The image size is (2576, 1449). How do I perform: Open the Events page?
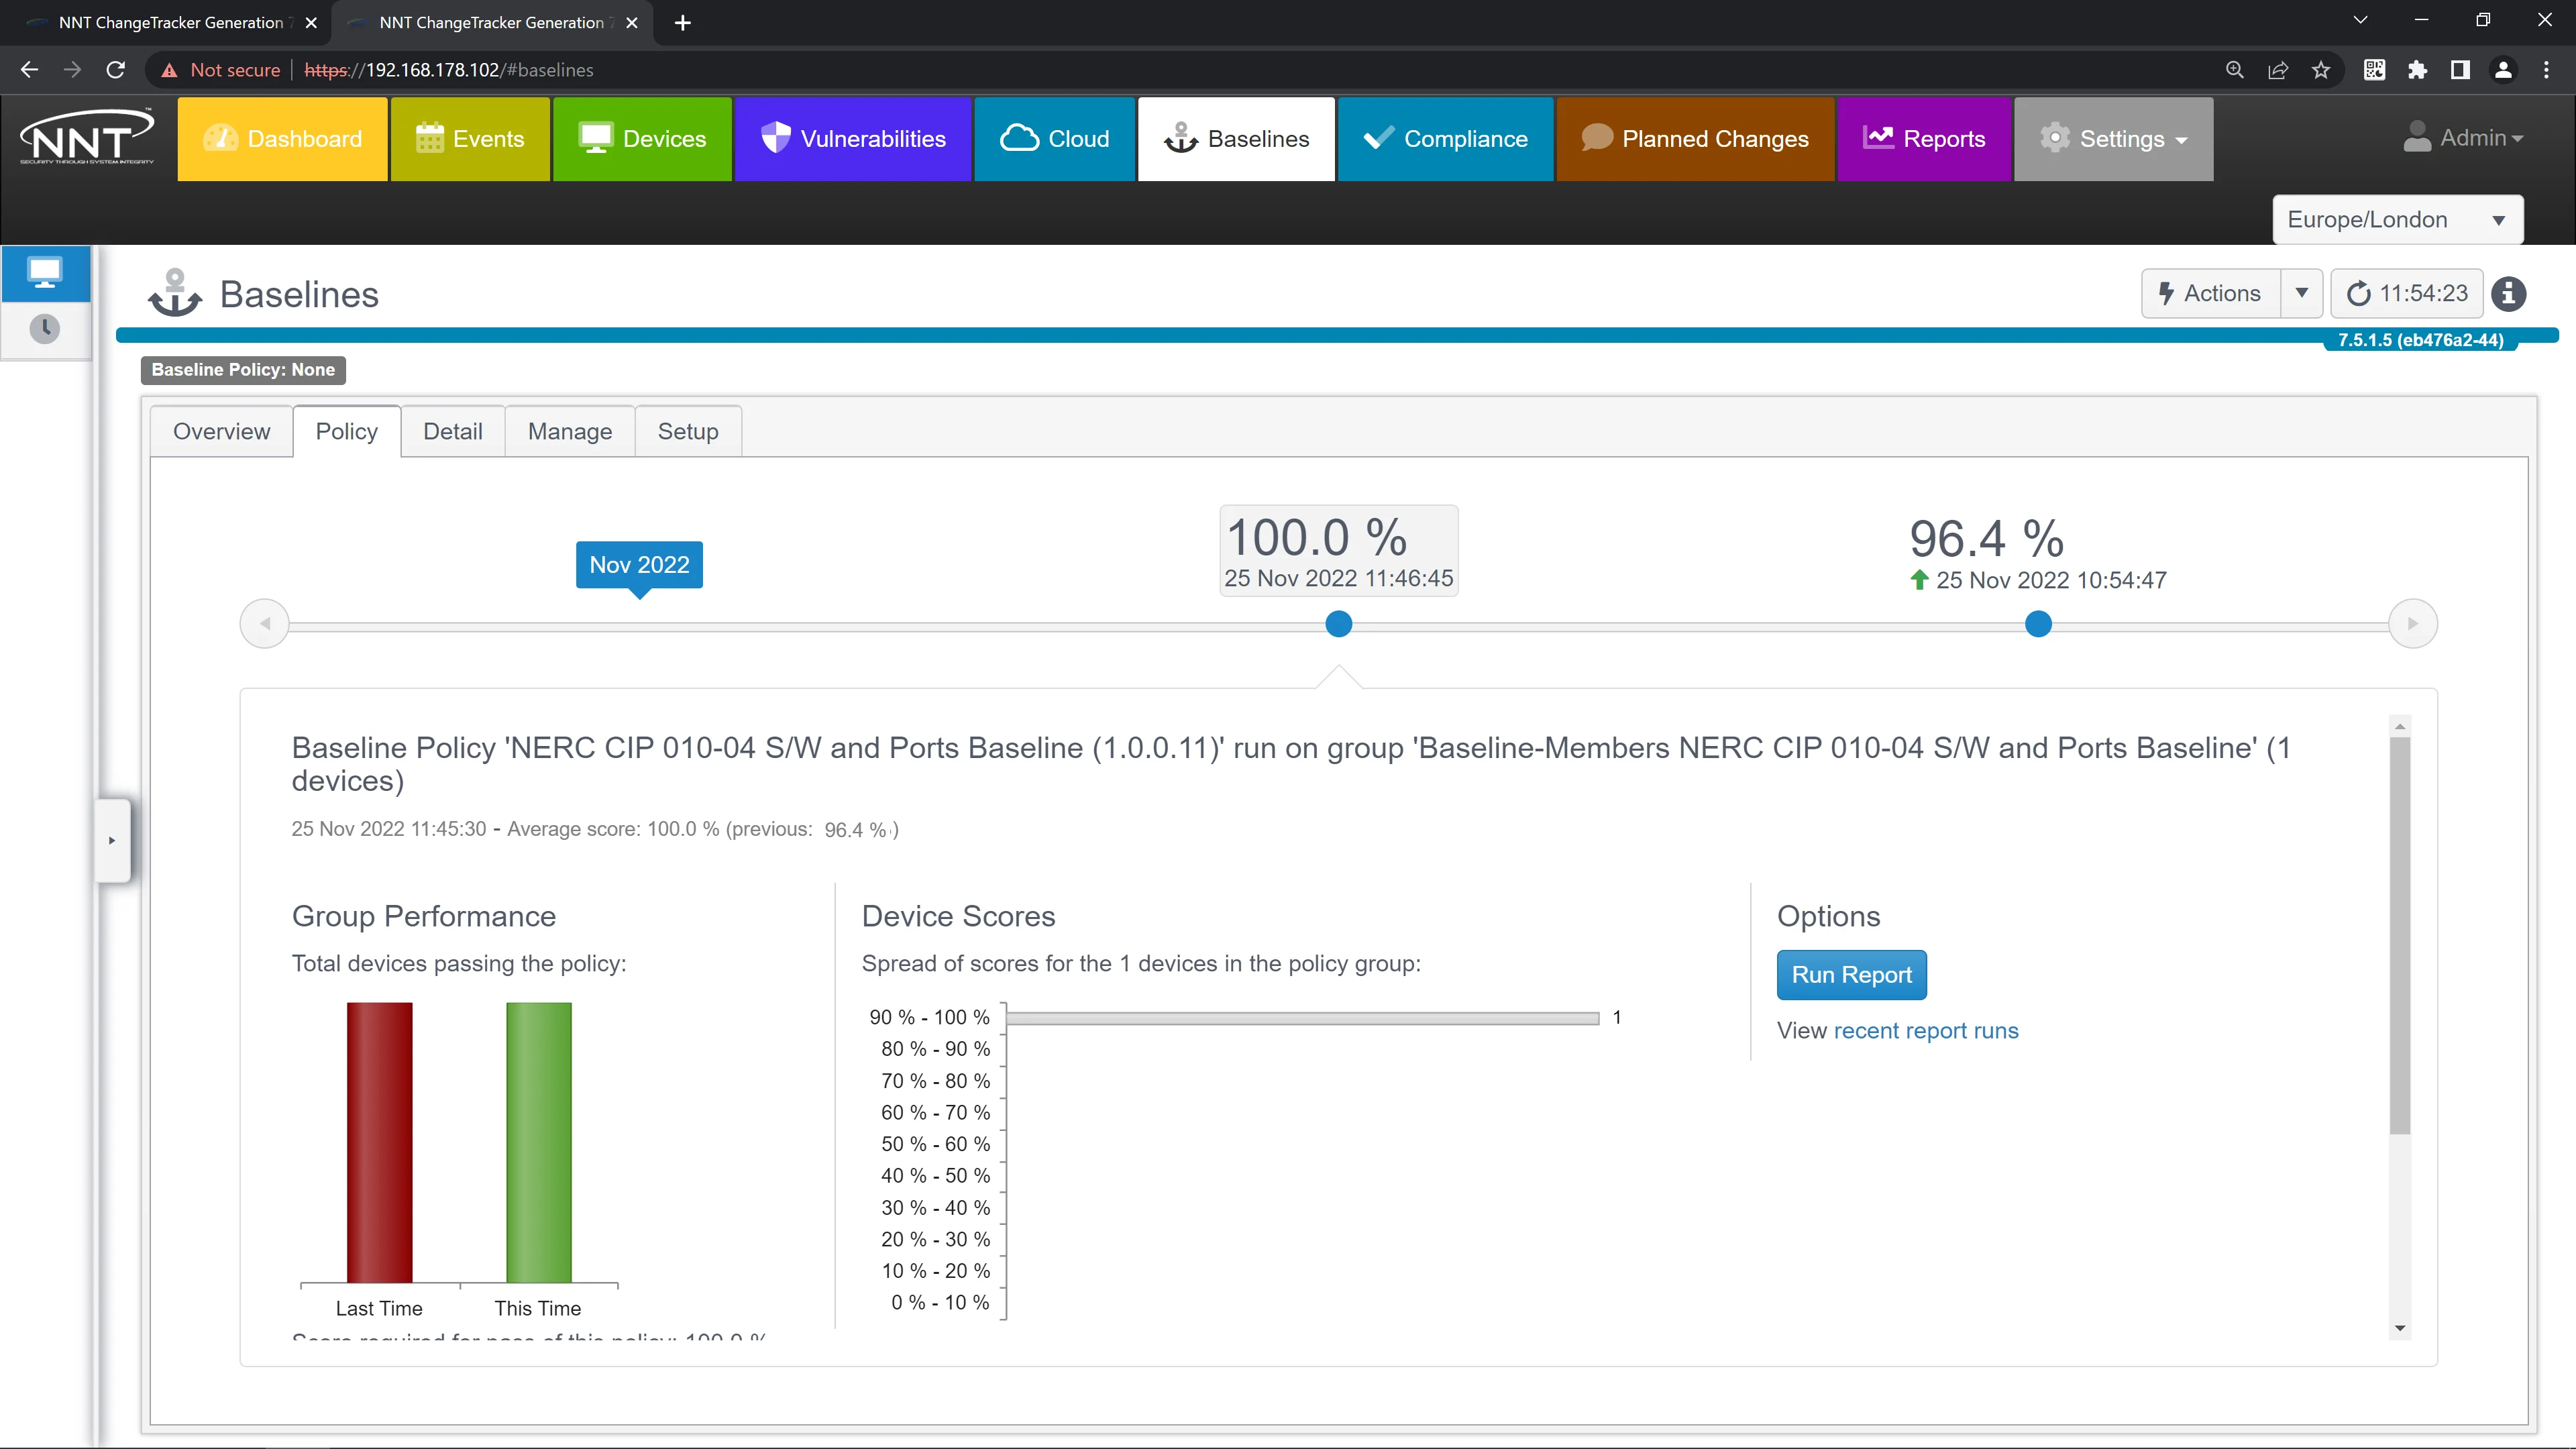(x=470, y=139)
